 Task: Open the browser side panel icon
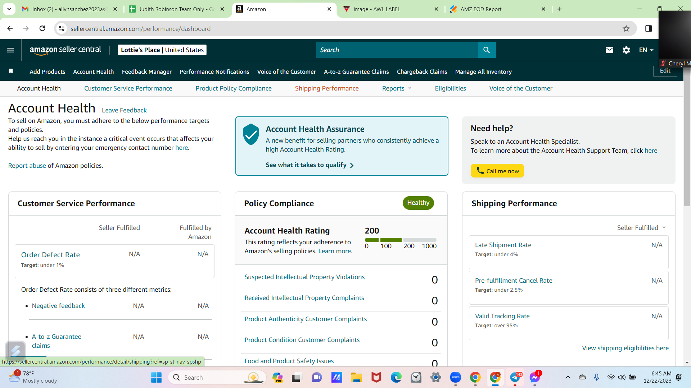[x=649, y=28]
